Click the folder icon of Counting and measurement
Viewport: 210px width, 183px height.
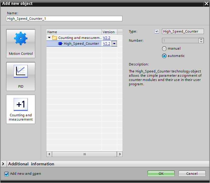[x=54, y=38]
